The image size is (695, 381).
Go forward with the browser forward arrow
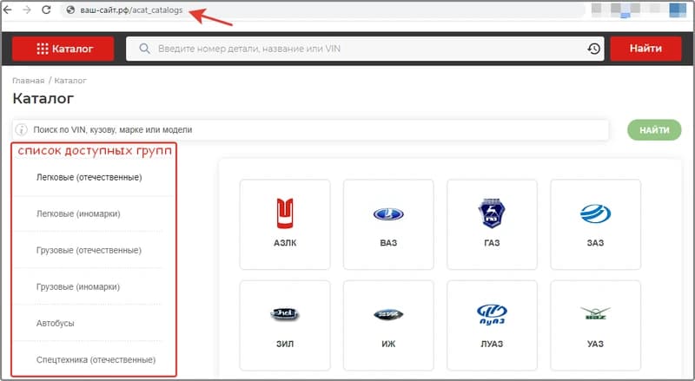[x=27, y=10]
